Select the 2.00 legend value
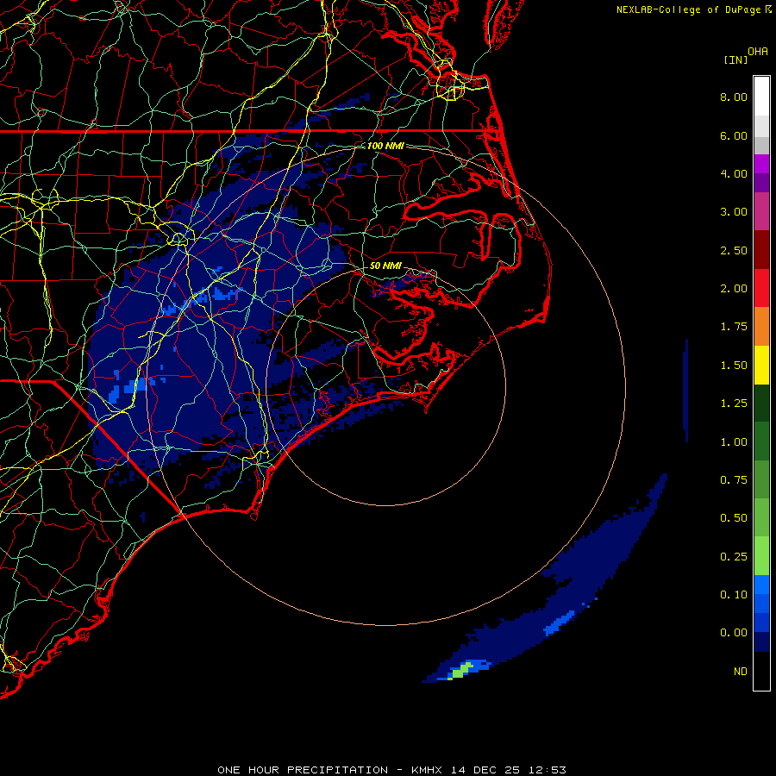This screenshot has width=776, height=776. [x=734, y=289]
